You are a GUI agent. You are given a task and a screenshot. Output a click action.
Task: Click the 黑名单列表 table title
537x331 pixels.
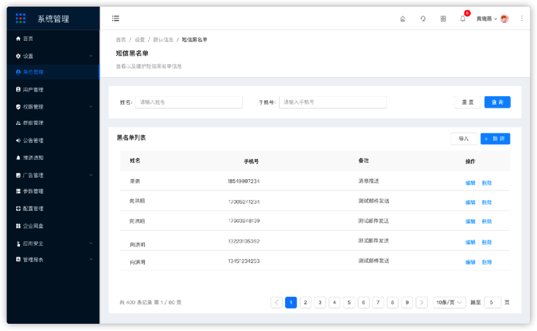pyautogui.click(x=131, y=138)
